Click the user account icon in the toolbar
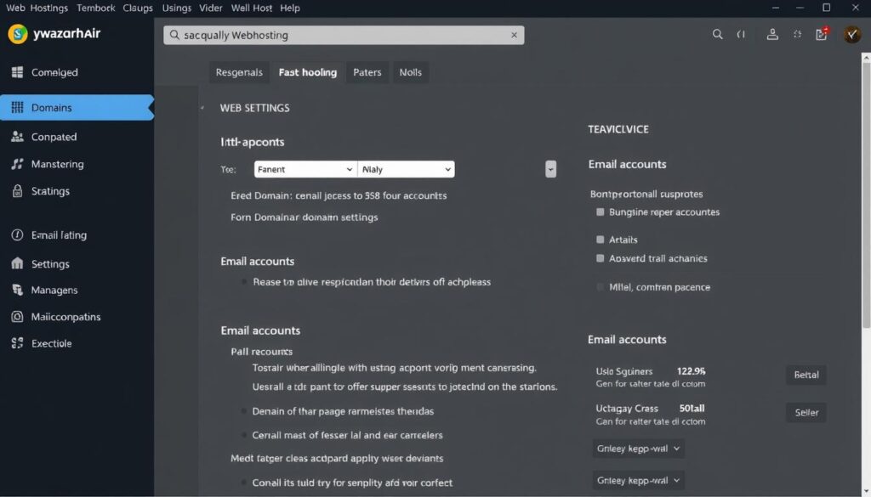The width and height of the screenshot is (871, 497). click(772, 34)
